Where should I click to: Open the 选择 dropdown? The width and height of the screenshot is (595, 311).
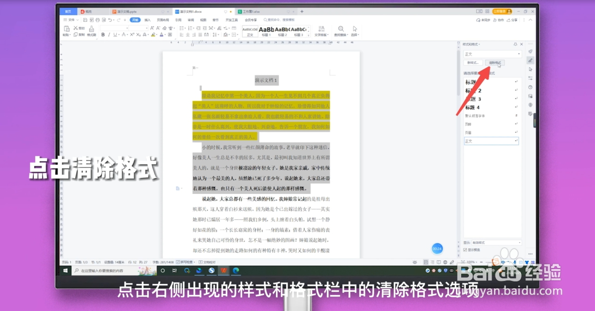point(355,31)
